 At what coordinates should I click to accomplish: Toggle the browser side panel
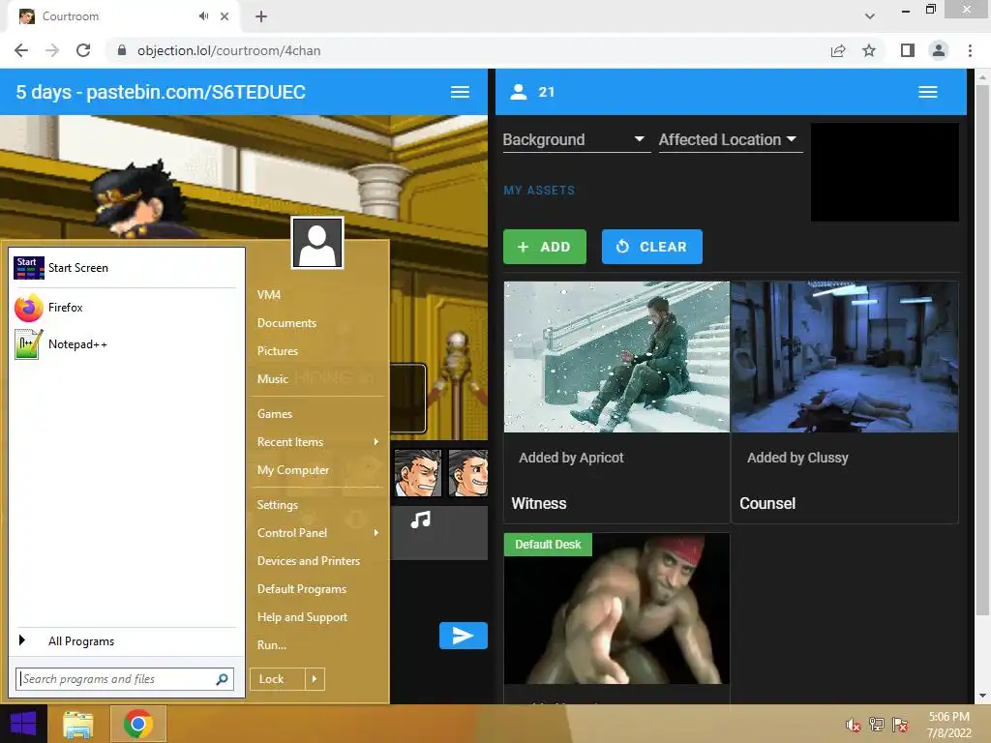908,50
